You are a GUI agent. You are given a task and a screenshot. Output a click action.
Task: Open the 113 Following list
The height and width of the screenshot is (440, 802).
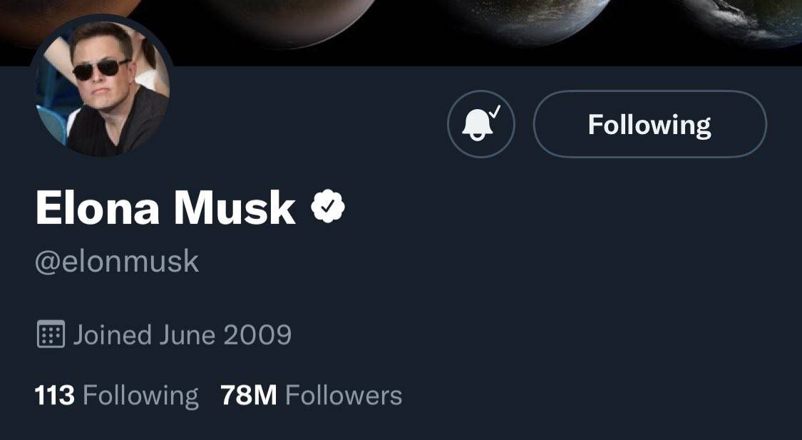click(x=116, y=395)
